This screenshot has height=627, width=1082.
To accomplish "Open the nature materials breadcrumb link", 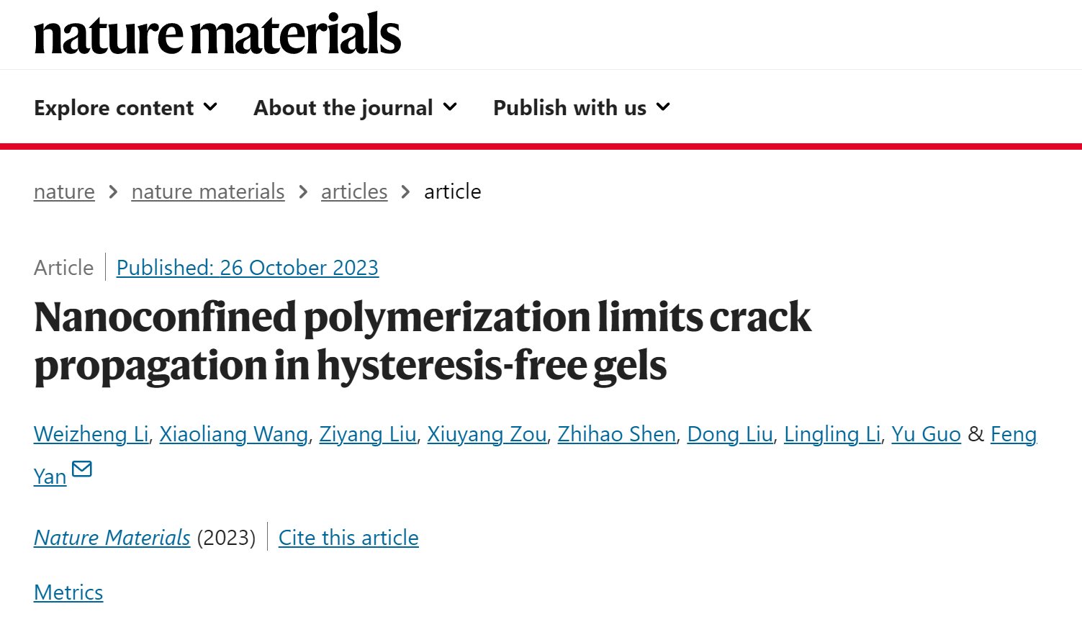I will (208, 191).
